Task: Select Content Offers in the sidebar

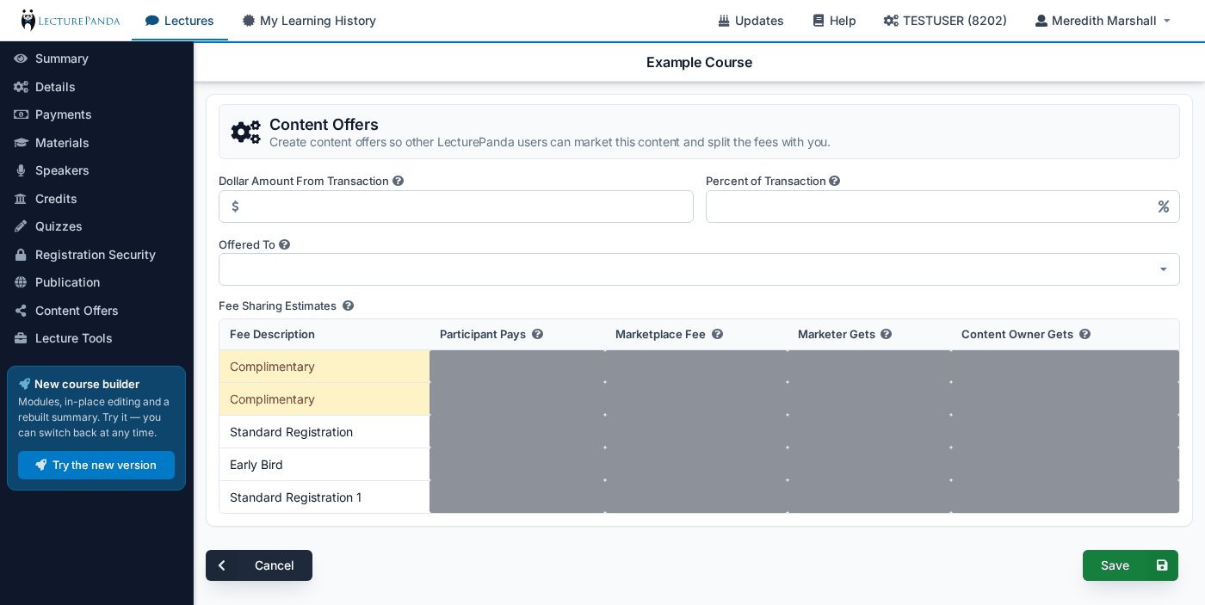Action: (x=96, y=311)
